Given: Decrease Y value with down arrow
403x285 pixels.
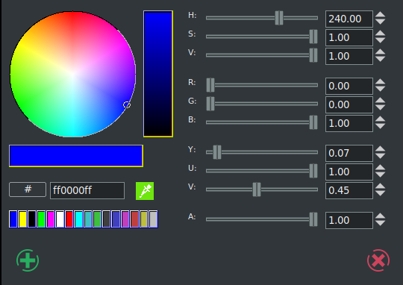Looking at the screenshot, I should (380, 156).
